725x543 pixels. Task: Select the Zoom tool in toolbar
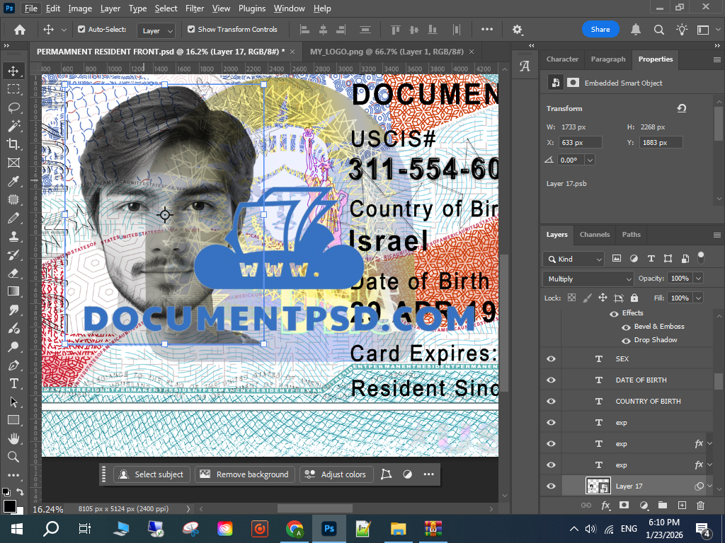click(x=13, y=457)
